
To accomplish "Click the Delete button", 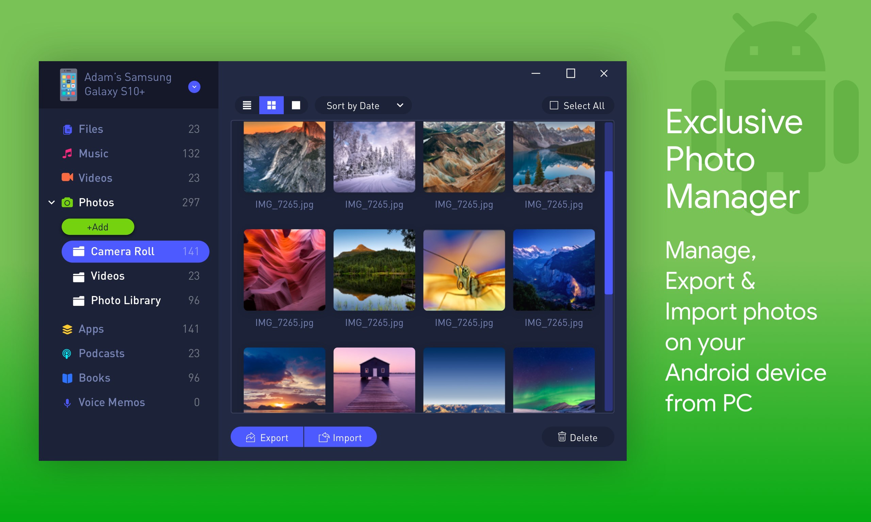I will [578, 437].
